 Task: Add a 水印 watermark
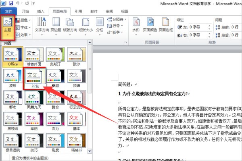pos(136,23)
